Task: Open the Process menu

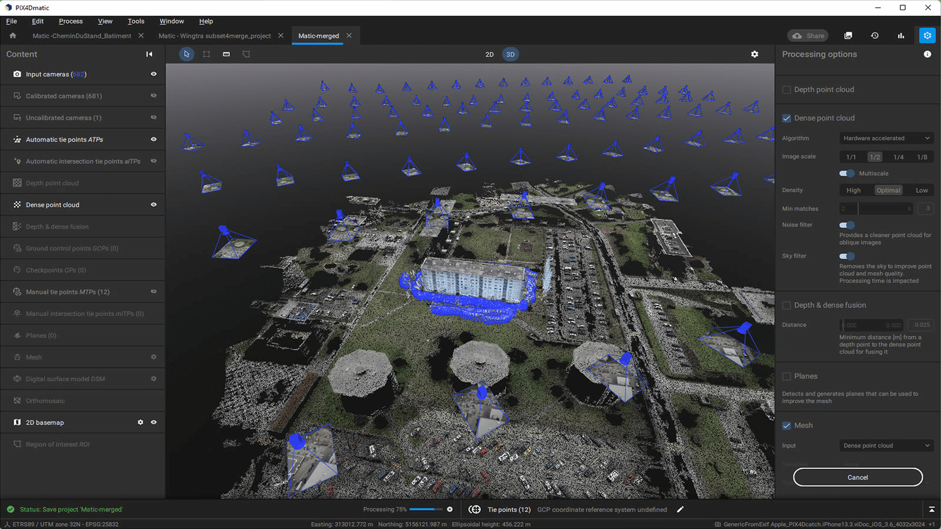Action: point(70,21)
